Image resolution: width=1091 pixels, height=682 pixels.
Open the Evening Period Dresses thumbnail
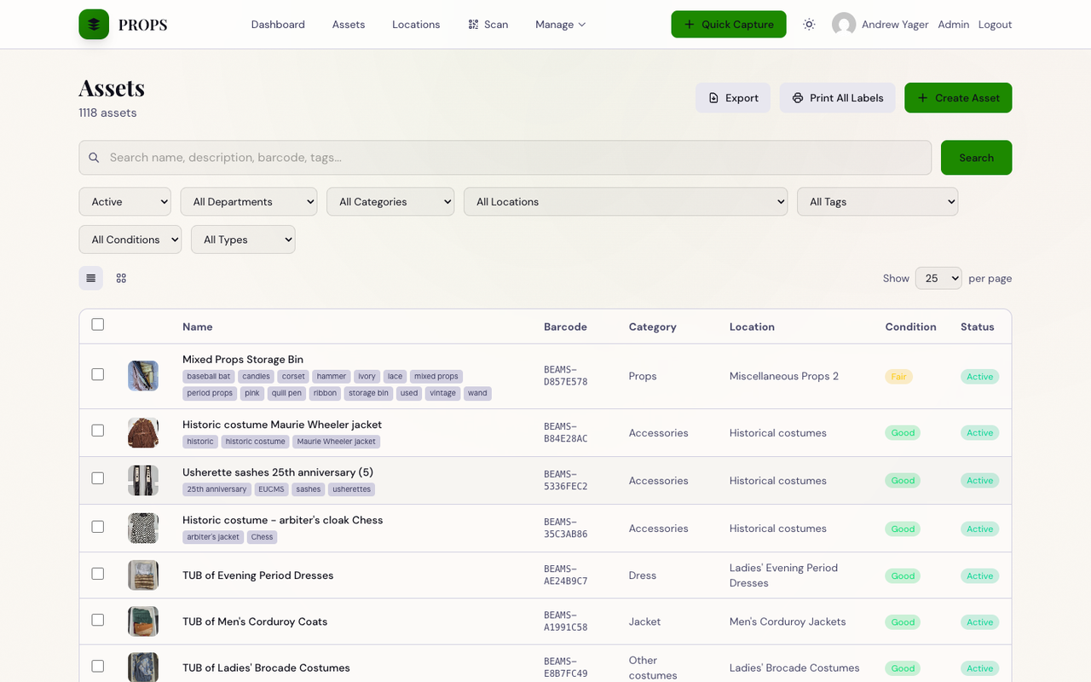tap(143, 575)
